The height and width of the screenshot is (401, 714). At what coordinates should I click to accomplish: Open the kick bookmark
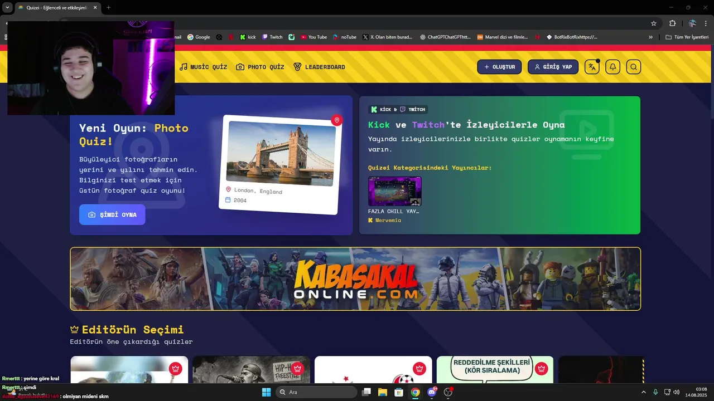(248, 37)
